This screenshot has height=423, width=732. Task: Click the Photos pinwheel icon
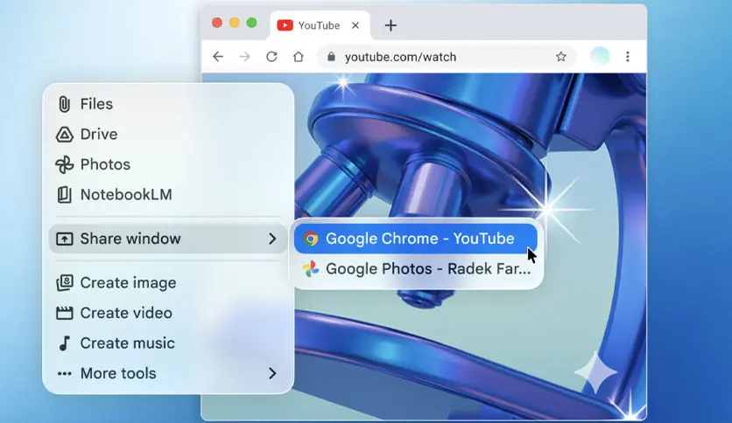click(x=65, y=164)
